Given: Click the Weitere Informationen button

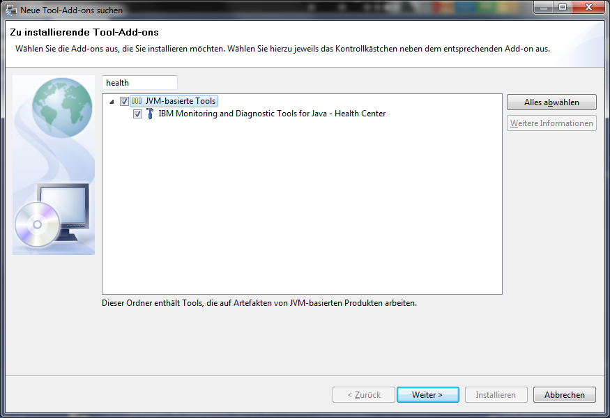Looking at the screenshot, I should 551,123.
